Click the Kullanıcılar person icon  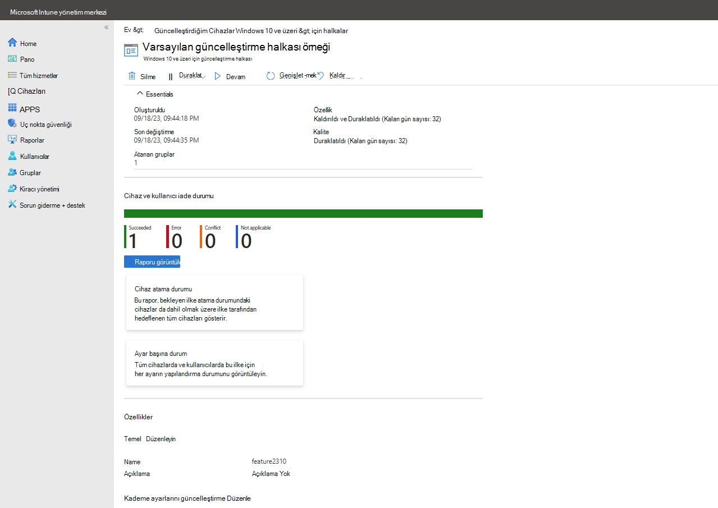tap(12, 155)
